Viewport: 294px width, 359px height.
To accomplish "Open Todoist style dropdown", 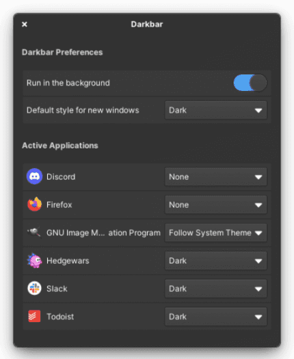I will click(215, 317).
